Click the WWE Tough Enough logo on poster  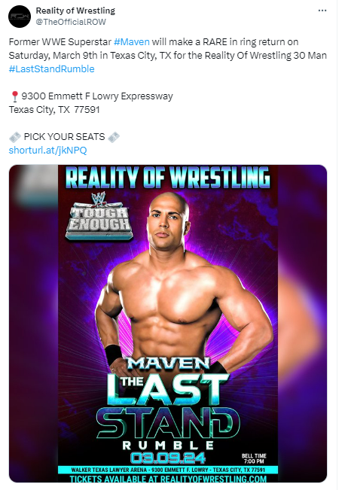pos(99,218)
